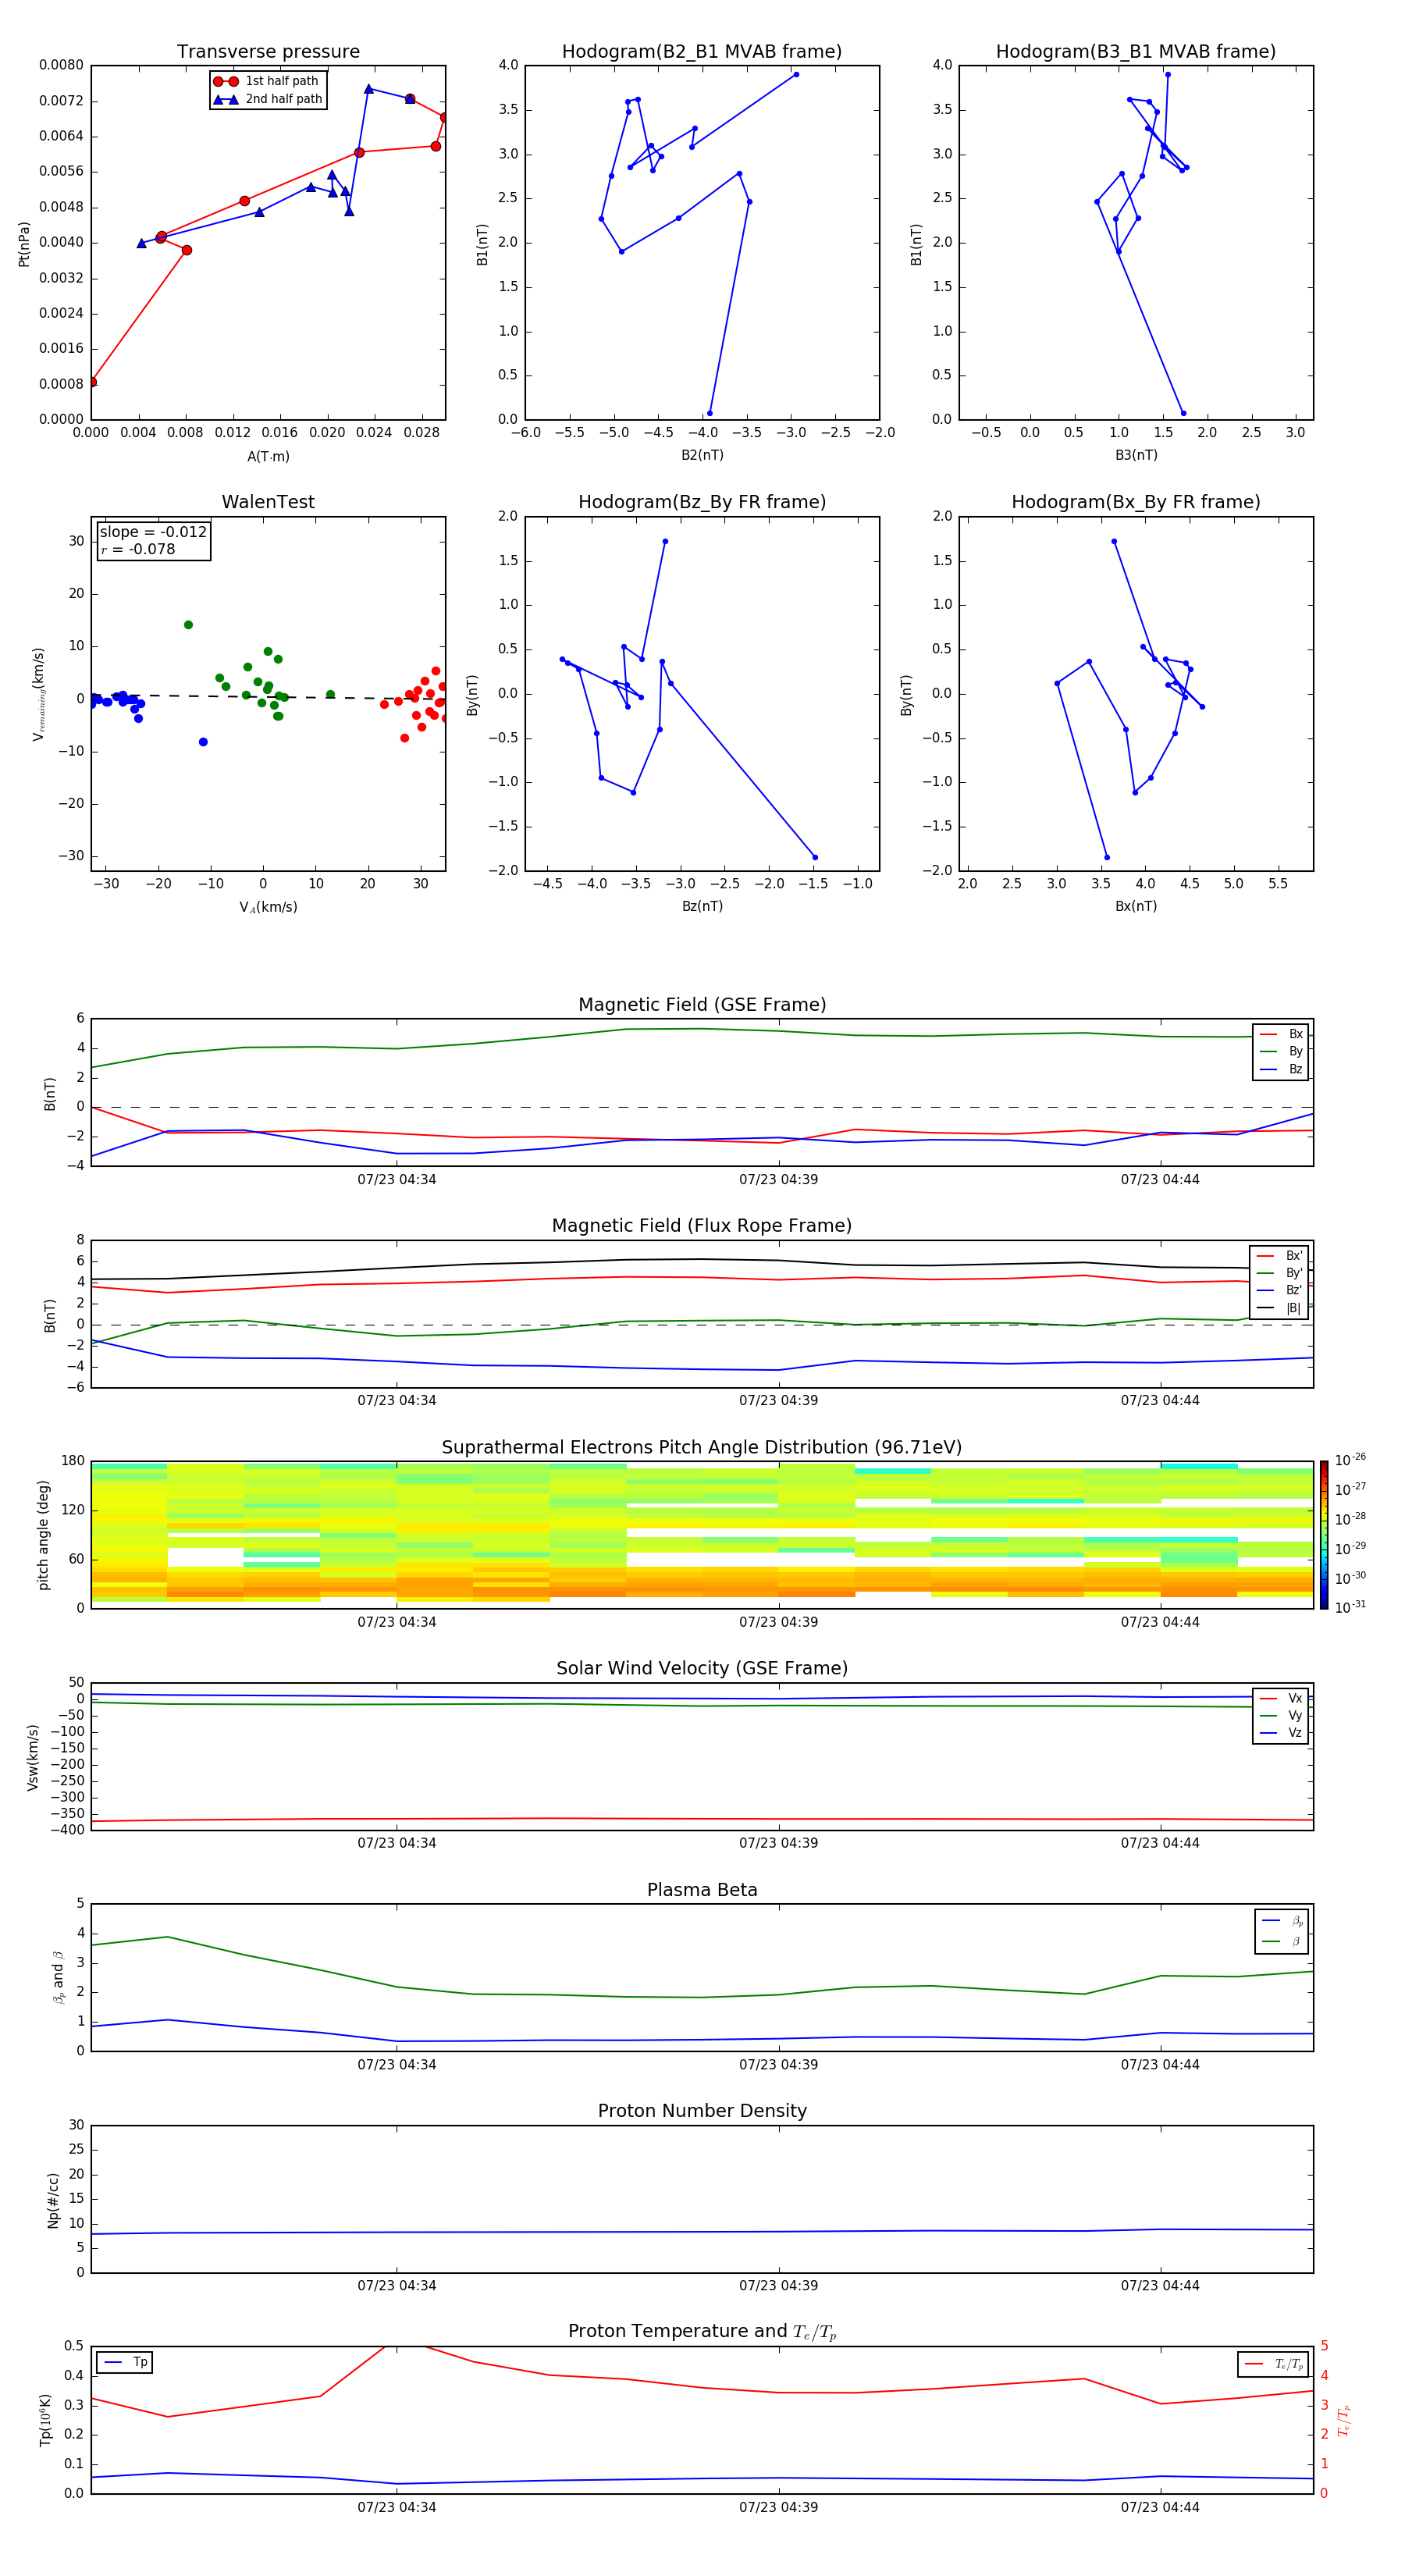Click the 'By(nT)' label of Bz_By hodogram
1405x2576 pixels.
473,695
